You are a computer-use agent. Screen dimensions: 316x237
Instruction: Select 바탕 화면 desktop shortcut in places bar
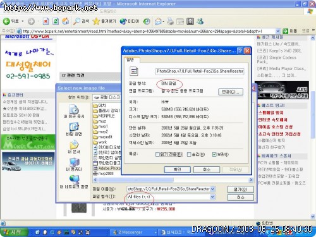click(74, 130)
